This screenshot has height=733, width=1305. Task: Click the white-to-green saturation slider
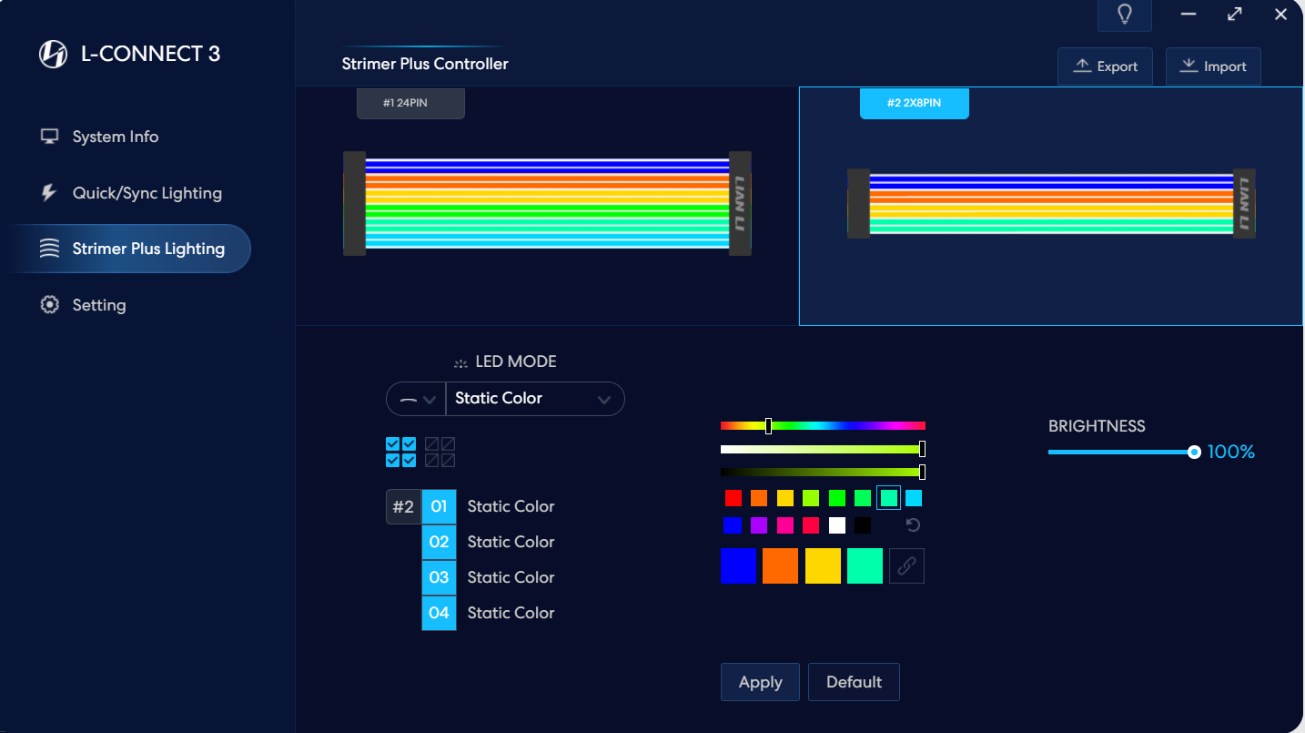coord(823,449)
